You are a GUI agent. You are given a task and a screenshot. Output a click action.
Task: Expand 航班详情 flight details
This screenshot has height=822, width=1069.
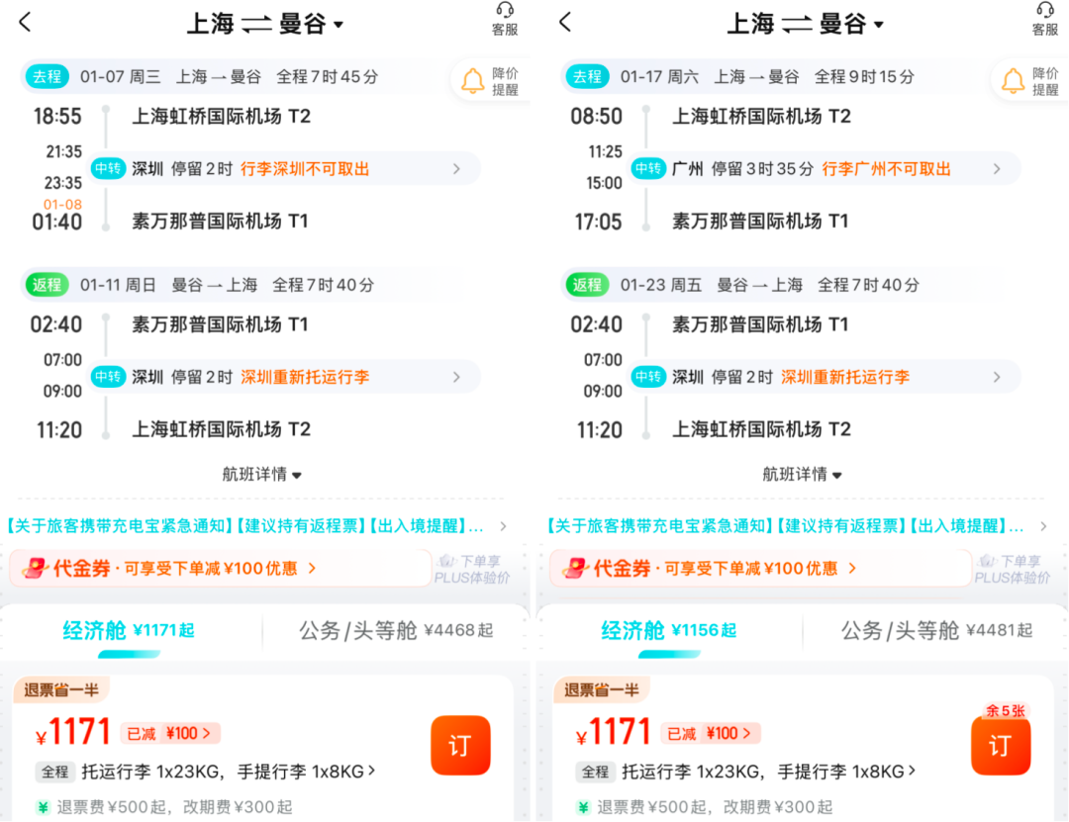262,474
